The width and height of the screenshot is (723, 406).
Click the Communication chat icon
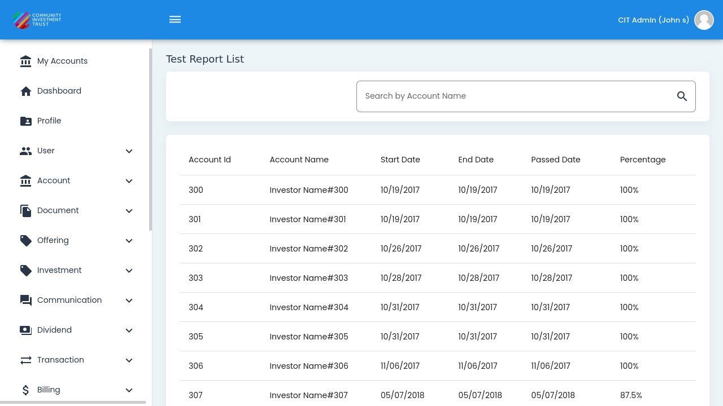tap(26, 300)
